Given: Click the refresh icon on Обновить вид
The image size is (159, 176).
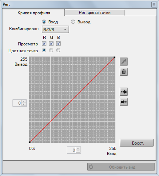Looking at the screenshot, I should 91,167.
